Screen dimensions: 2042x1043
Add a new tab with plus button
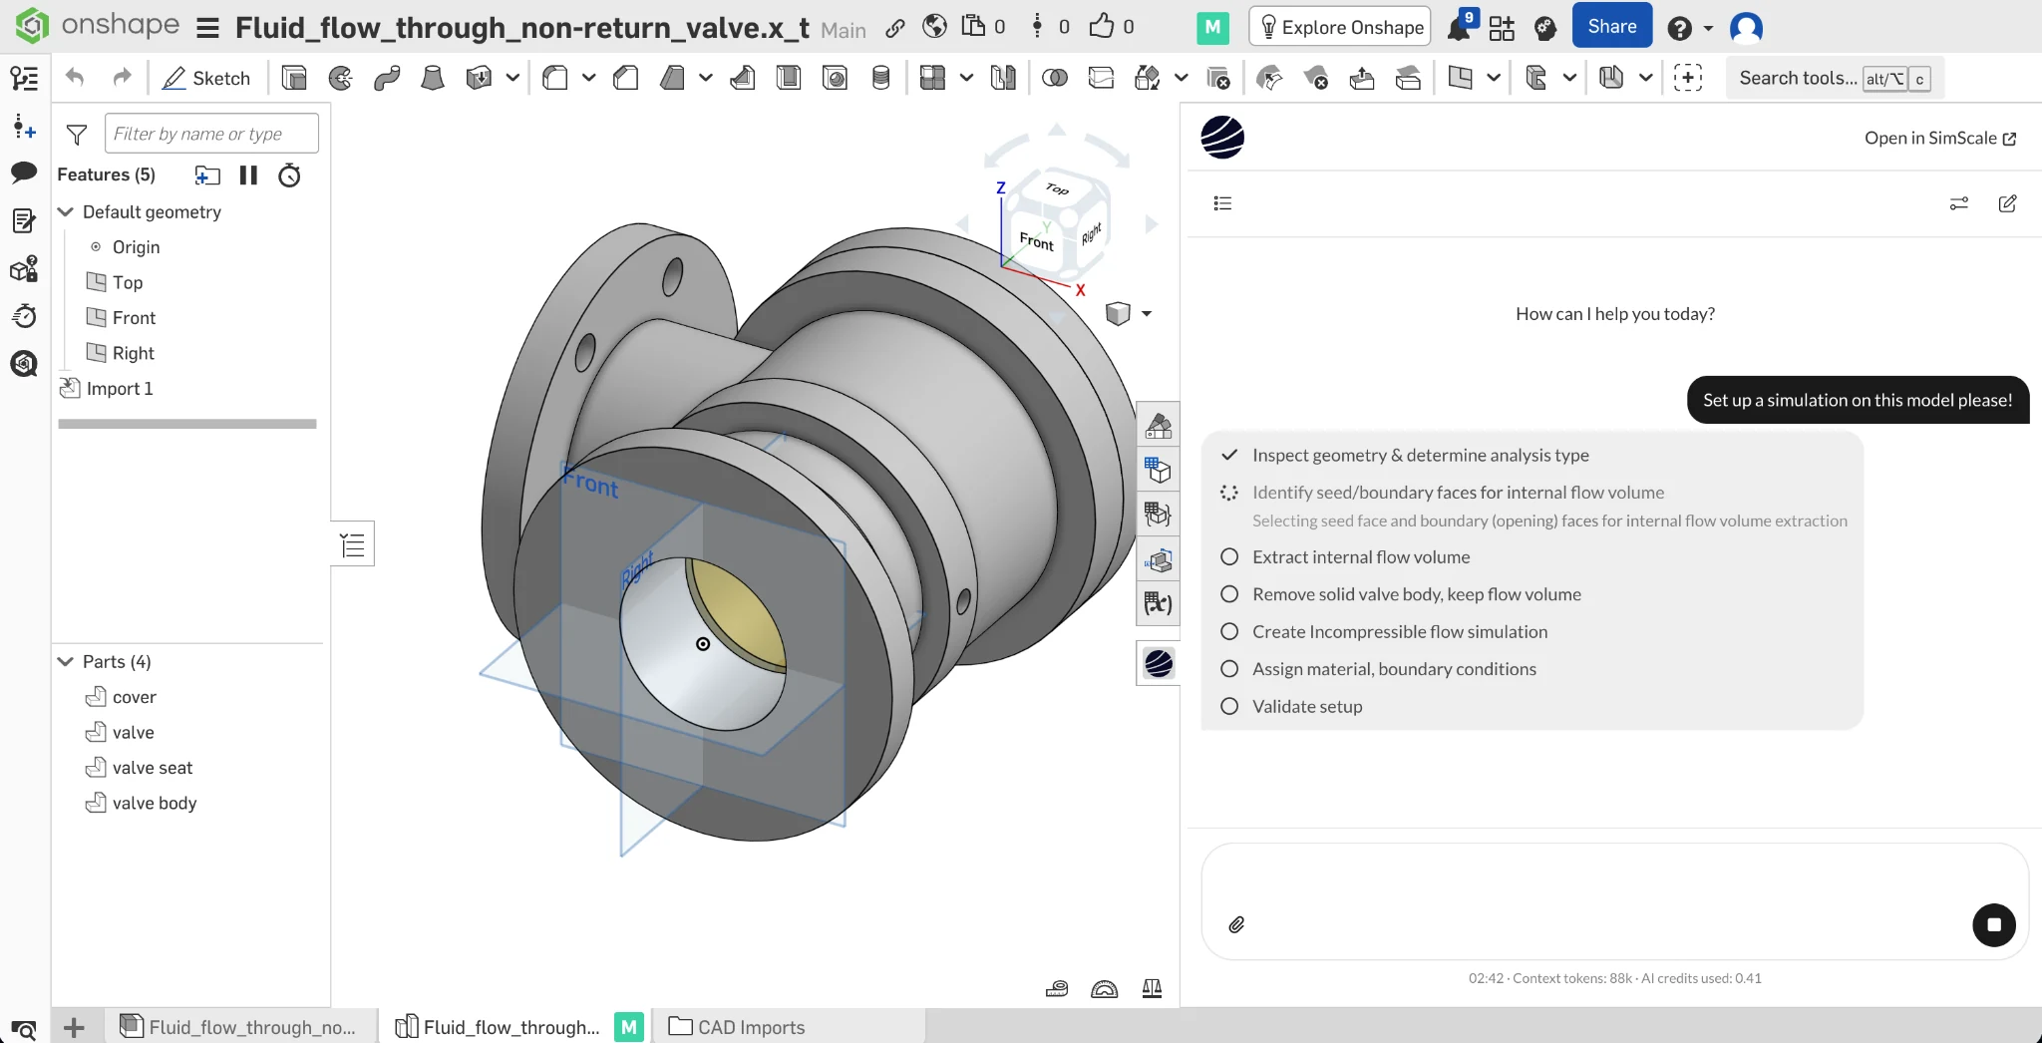[74, 1026]
